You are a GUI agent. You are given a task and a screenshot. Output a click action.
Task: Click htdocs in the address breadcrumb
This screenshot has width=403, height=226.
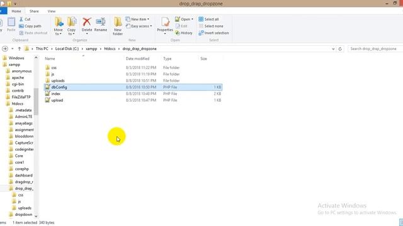(x=110, y=49)
